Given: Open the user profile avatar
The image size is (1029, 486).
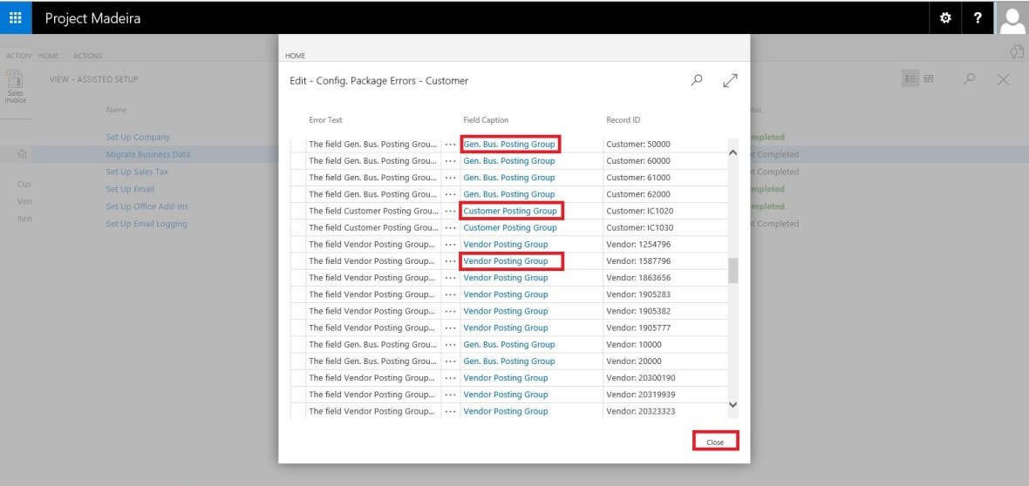Looking at the screenshot, I should click(x=1012, y=18).
